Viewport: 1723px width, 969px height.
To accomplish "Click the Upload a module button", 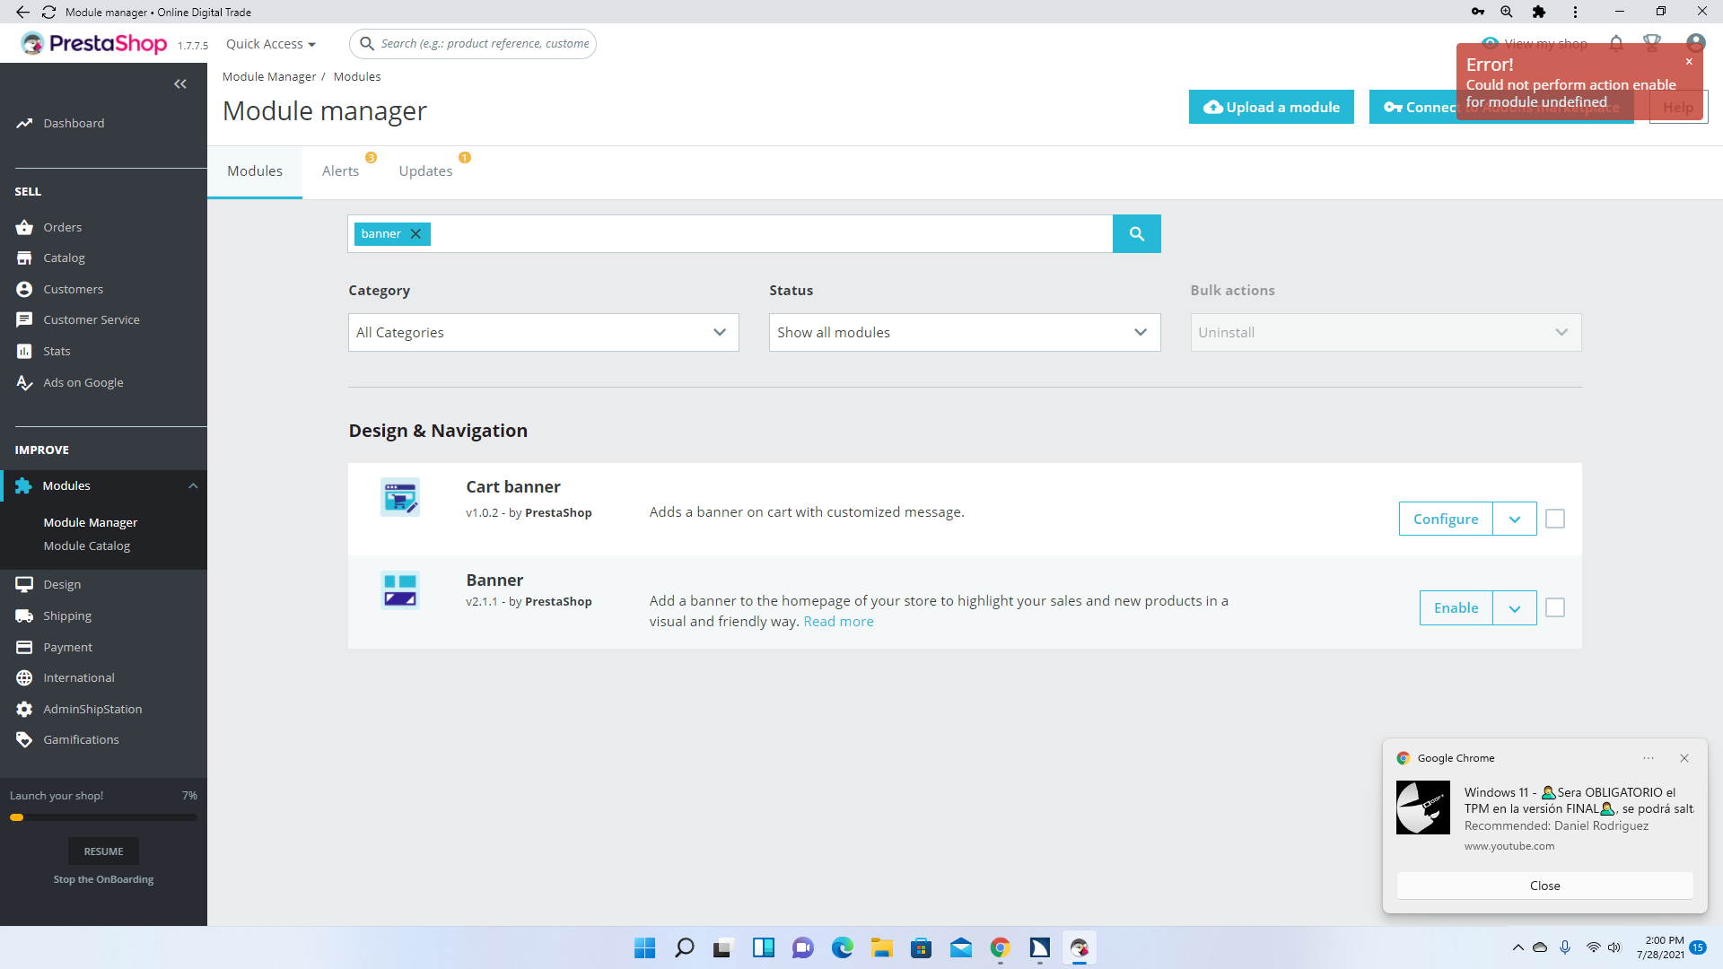I will click(1271, 107).
